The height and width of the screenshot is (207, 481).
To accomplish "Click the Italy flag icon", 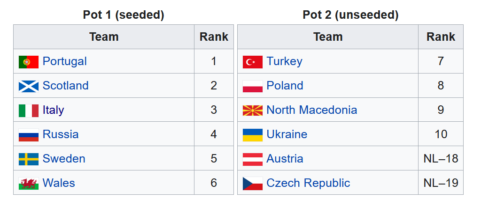I will (x=28, y=111).
